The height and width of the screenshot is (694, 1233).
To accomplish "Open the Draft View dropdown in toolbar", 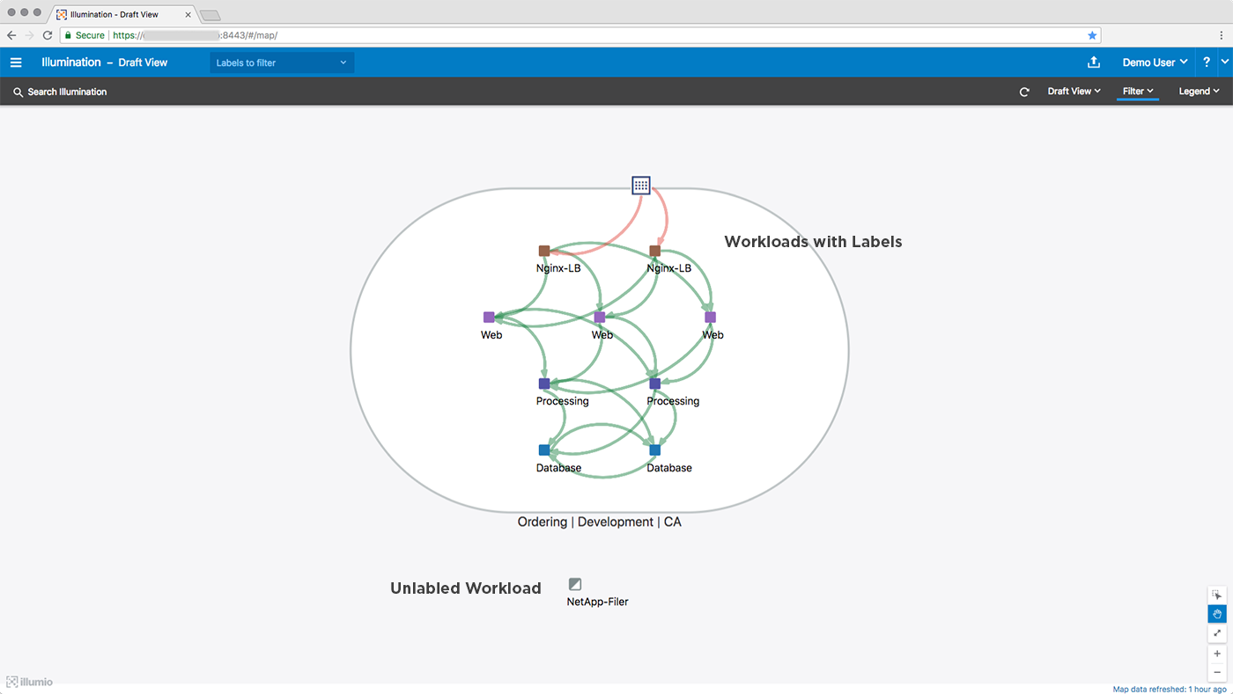I will (1074, 91).
